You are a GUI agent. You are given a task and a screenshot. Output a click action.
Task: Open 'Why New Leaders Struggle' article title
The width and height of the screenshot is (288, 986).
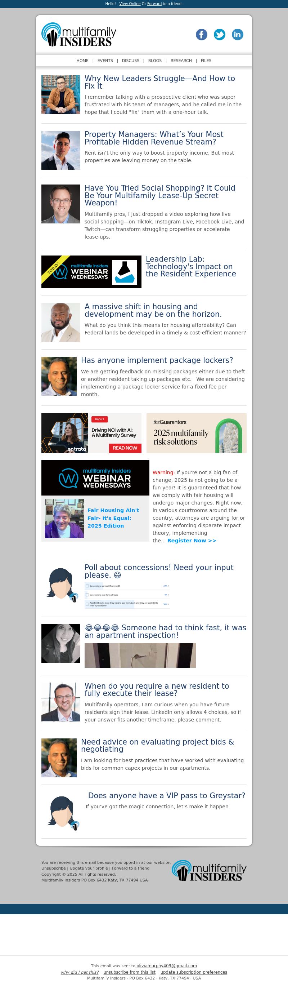tap(160, 82)
